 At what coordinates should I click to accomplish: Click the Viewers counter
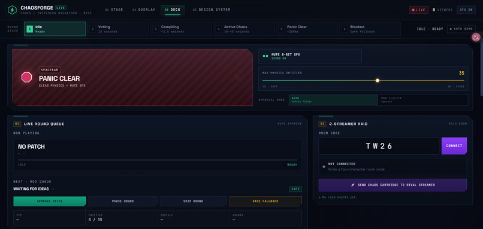[x=442, y=10]
